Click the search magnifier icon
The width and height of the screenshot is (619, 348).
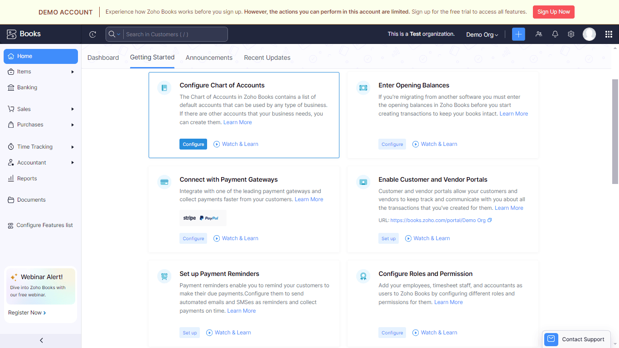point(111,34)
